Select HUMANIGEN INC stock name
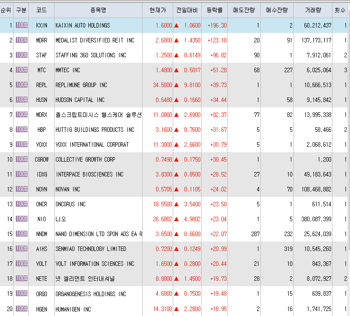 point(73,309)
